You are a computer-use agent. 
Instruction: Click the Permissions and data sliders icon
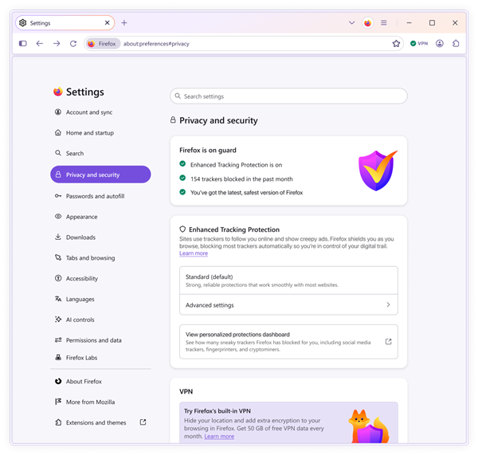58,340
